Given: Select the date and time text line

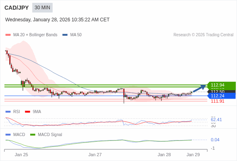Looking at the screenshot, I should pos(57,20).
